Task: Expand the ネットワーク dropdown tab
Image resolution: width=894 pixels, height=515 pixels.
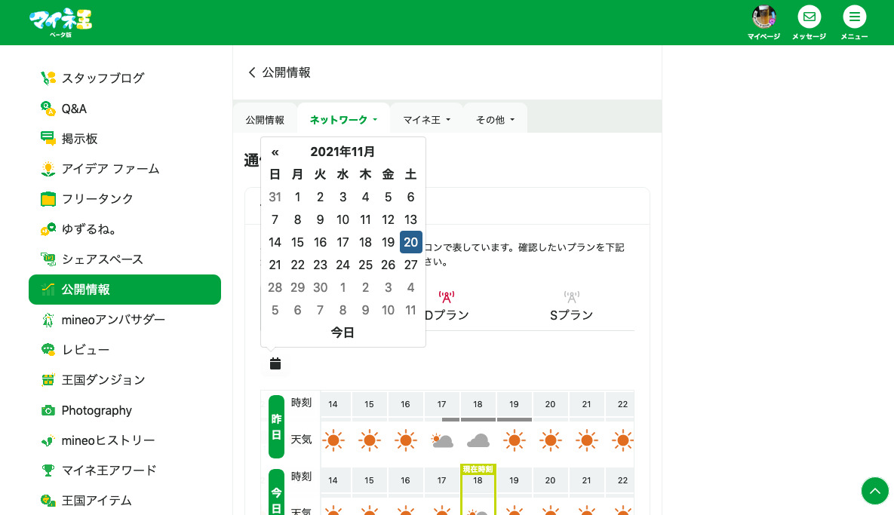Action: click(343, 120)
